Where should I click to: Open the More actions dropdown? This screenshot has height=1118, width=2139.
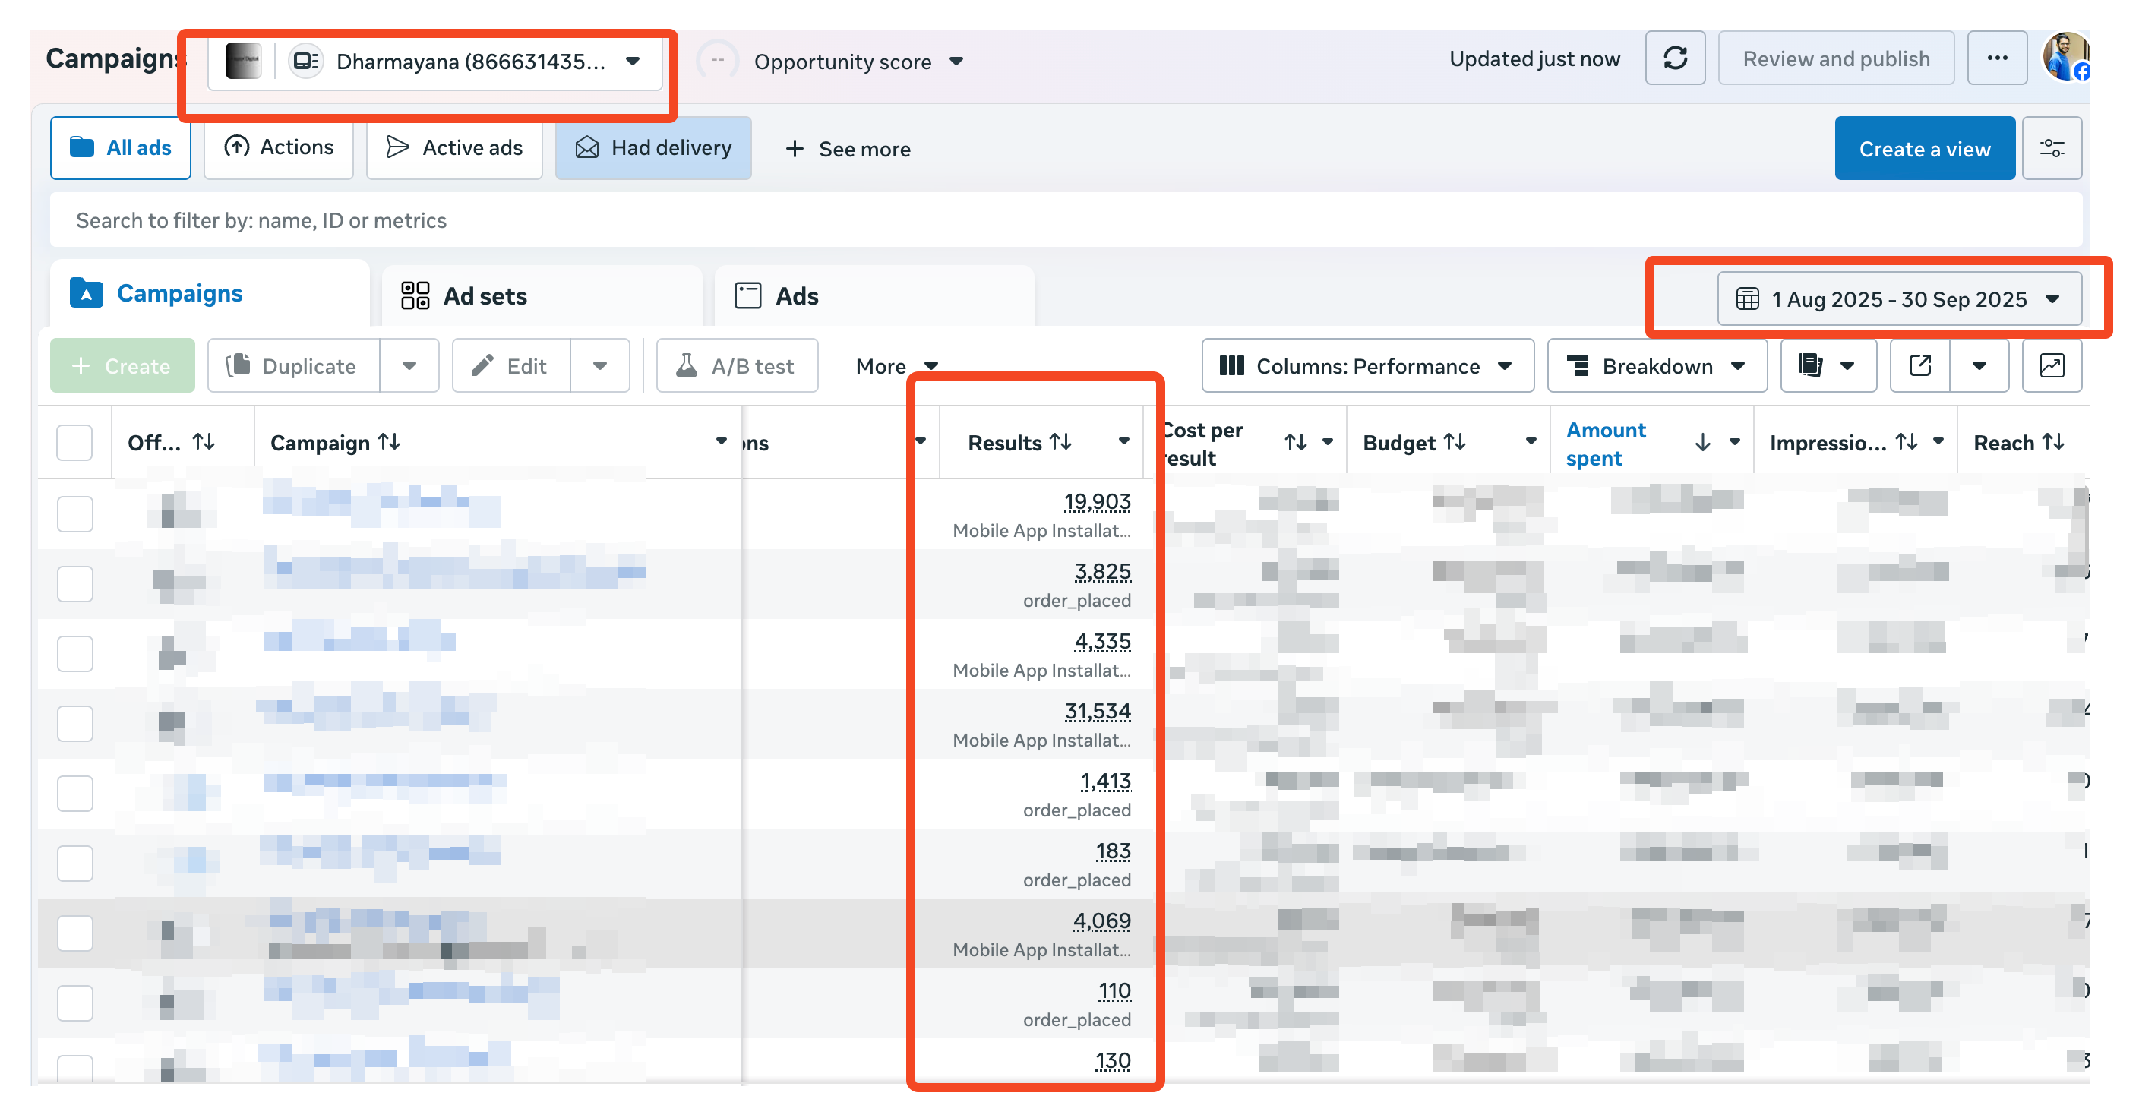[x=897, y=365]
